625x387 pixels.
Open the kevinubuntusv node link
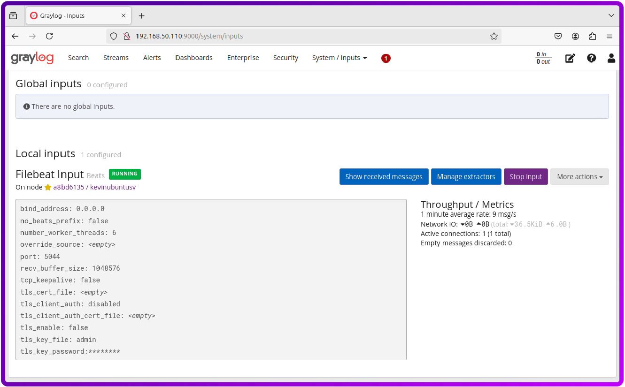[x=113, y=187]
